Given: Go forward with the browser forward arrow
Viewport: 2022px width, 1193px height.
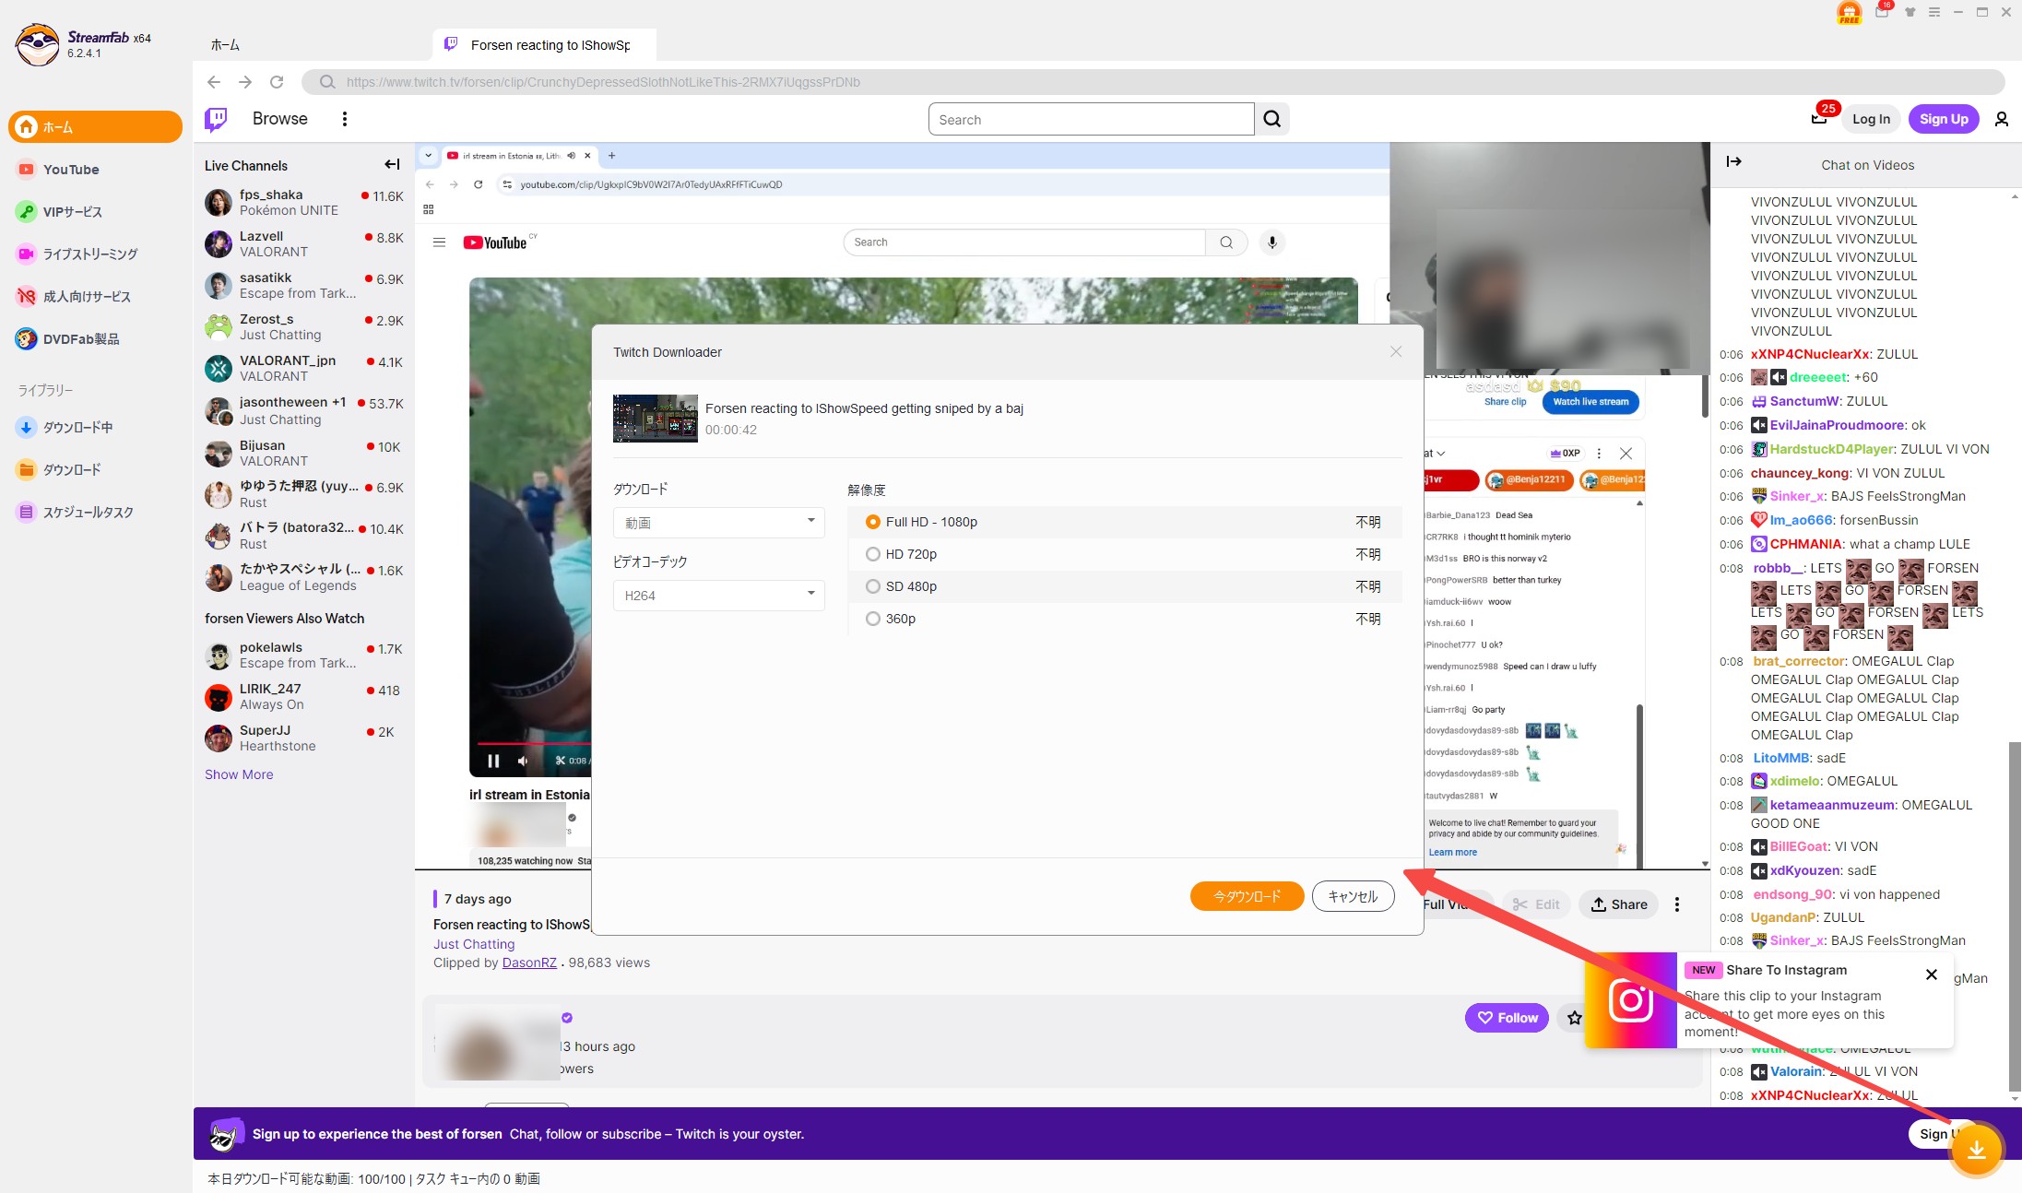Looking at the screenshot, I should pyautogui.click(x=245, y=82).
